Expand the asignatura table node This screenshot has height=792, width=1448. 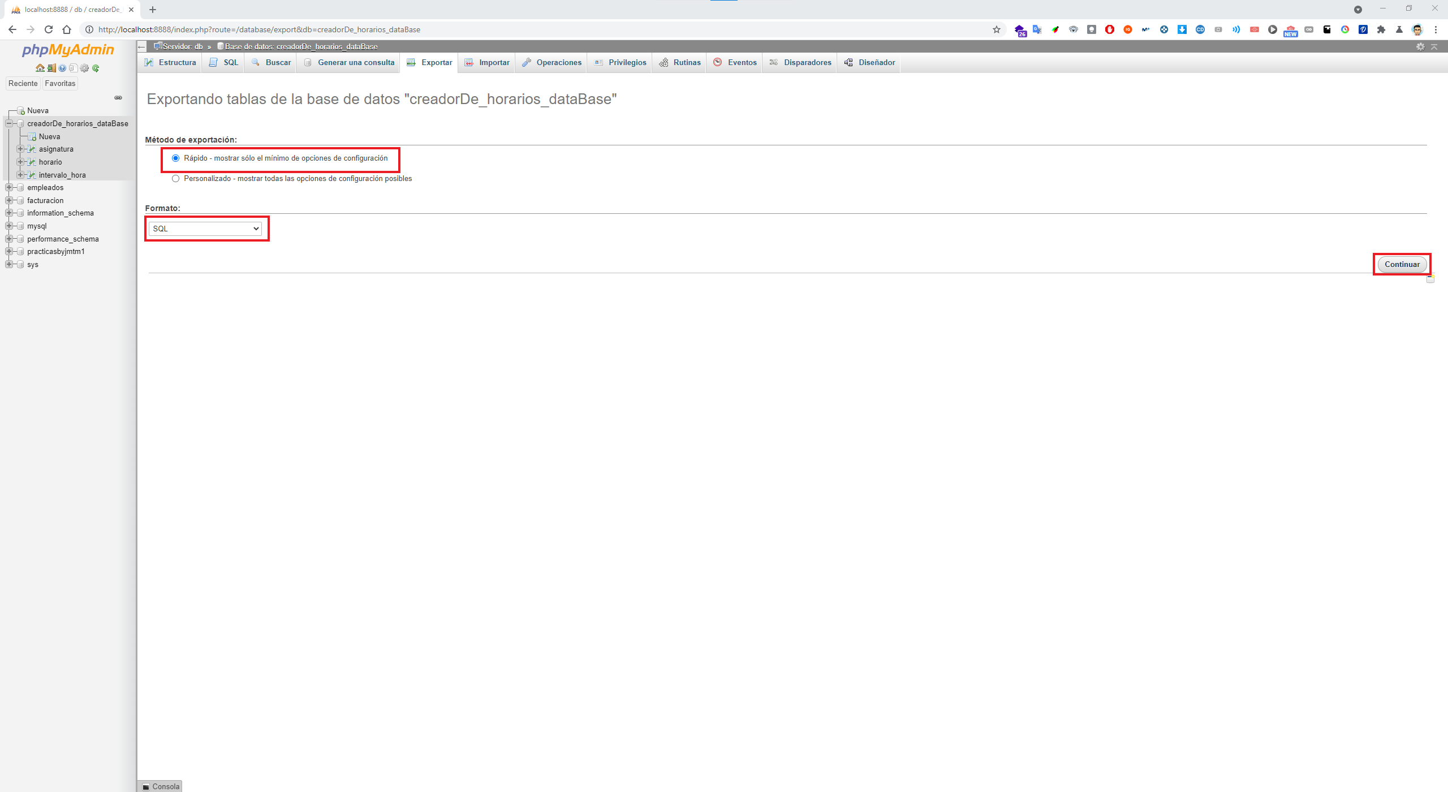[20, 149]
